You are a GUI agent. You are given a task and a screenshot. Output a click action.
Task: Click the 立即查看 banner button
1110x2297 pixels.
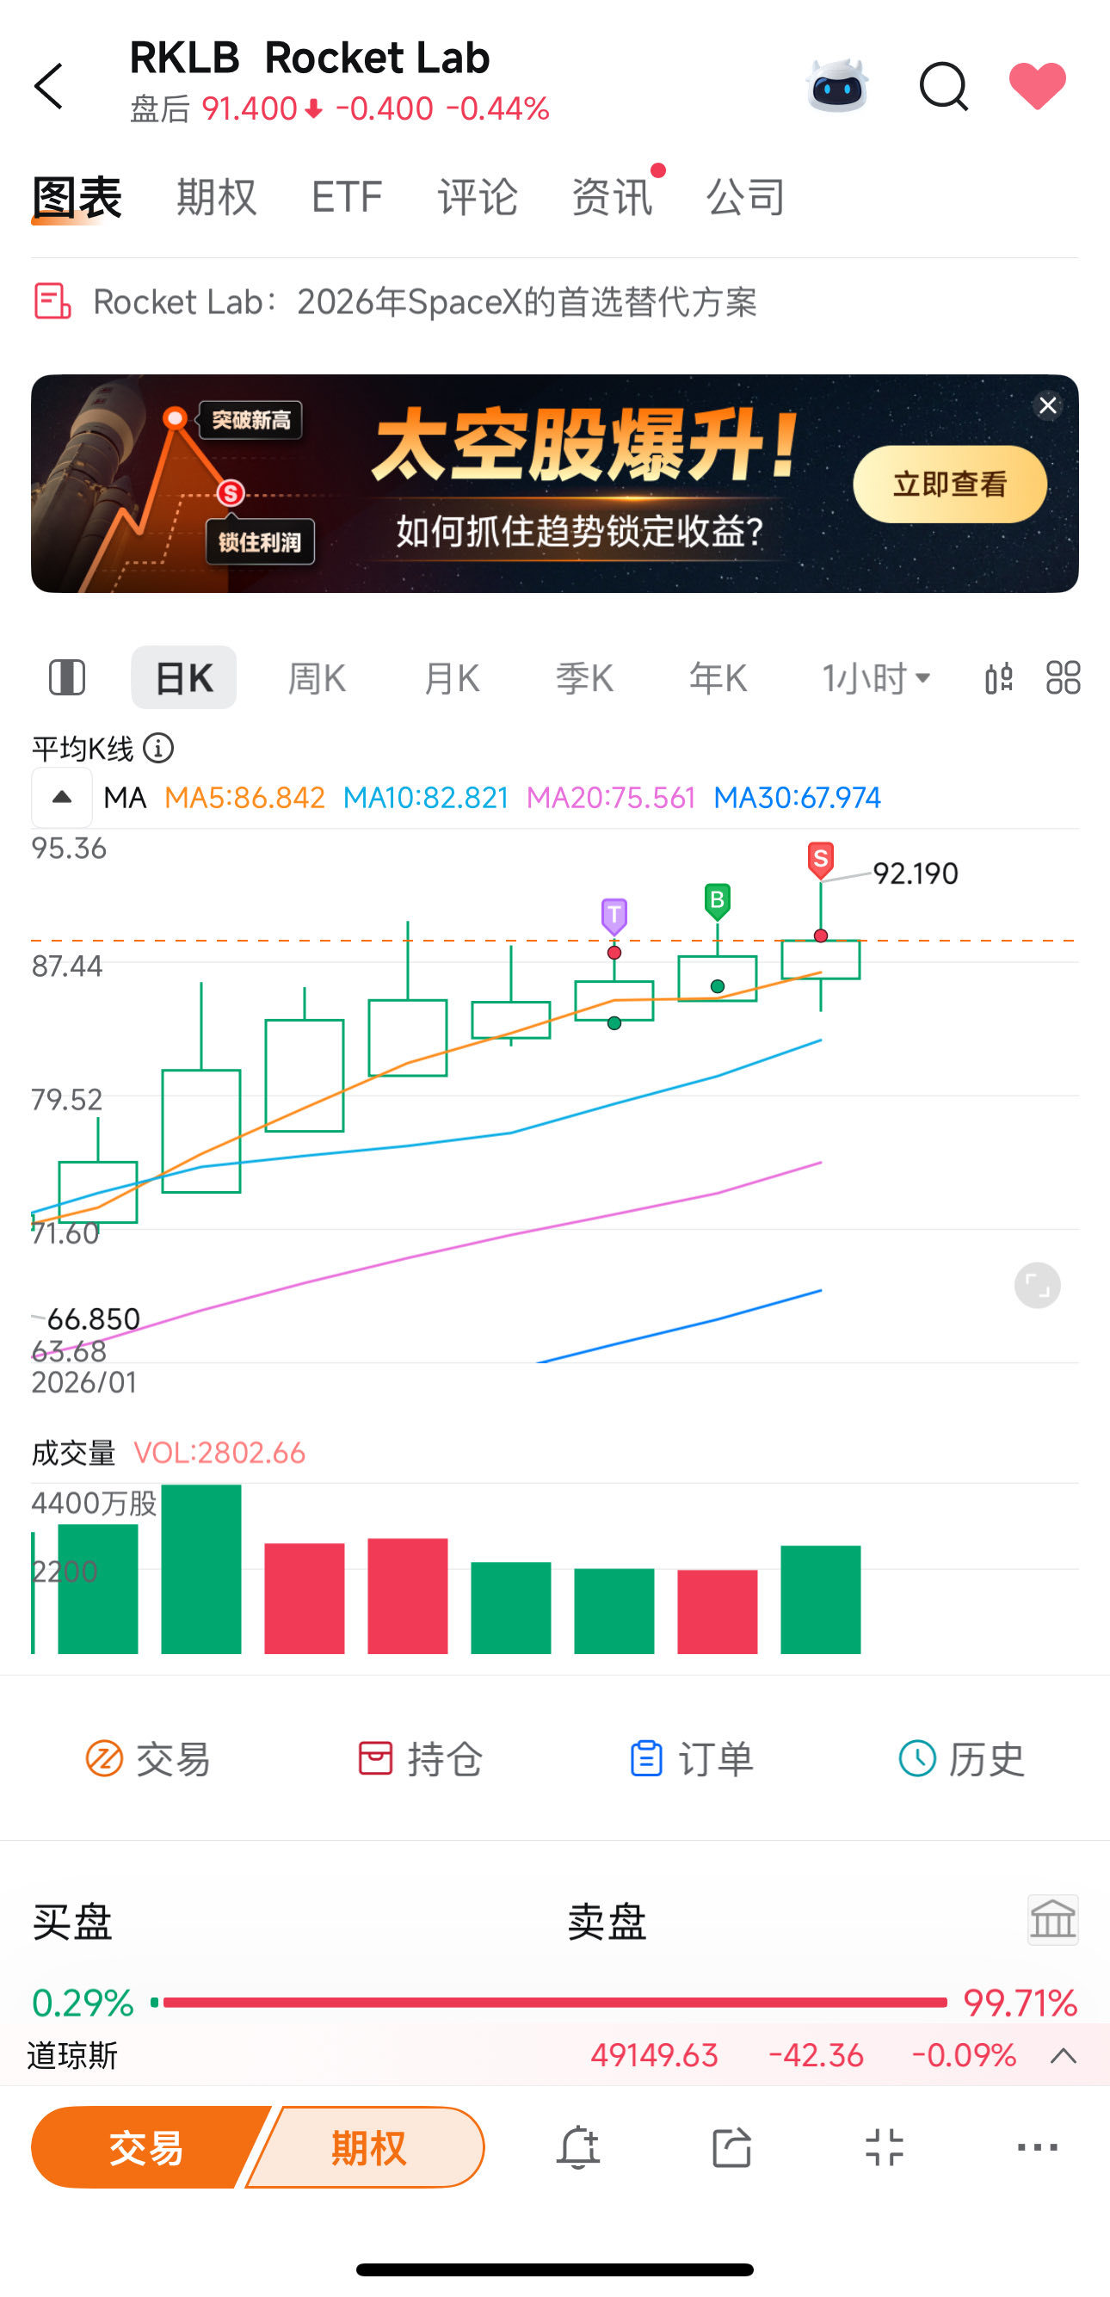(949, 485)
